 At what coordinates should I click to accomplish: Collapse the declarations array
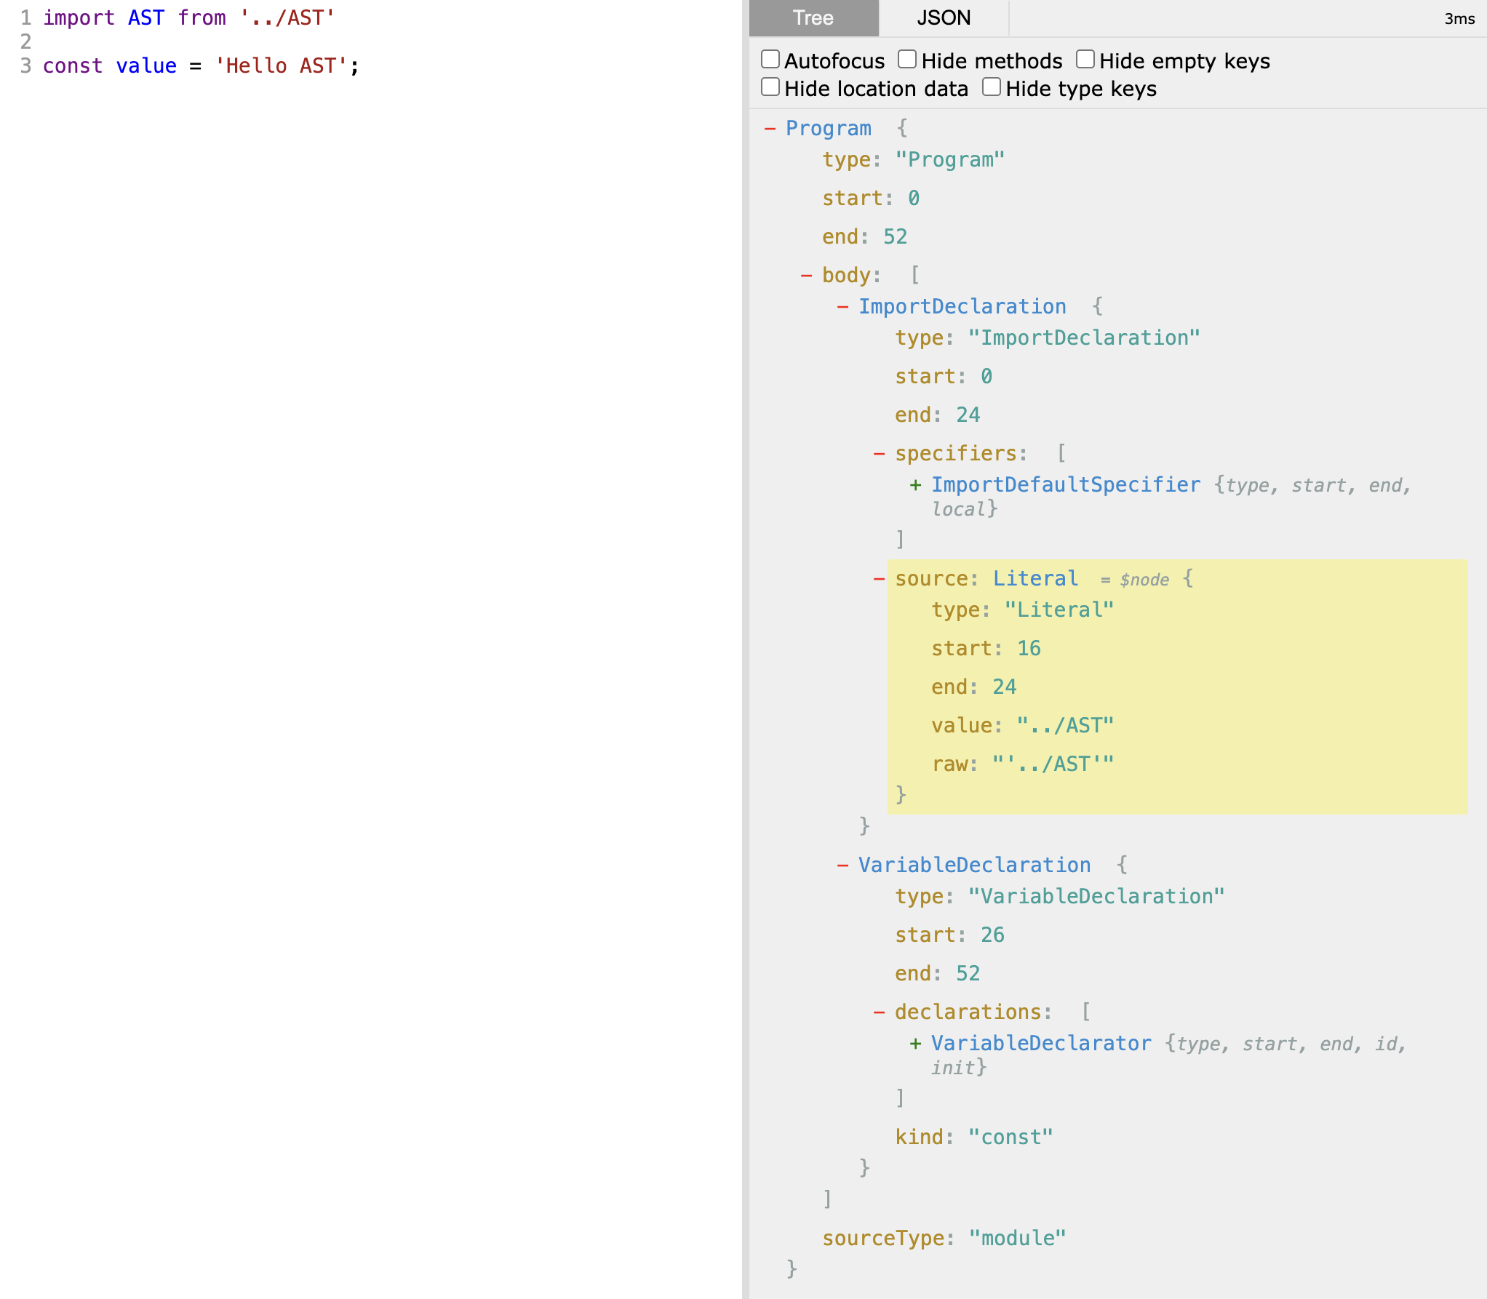[x=879, y=1012]
